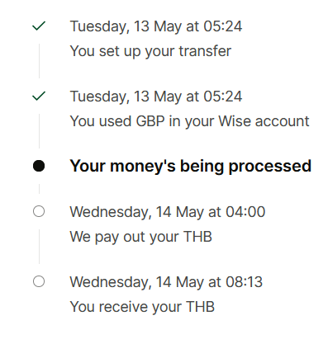Click the green checkmark beside 'You set up your transfer'
The height and width of the screenshot is (344, 328).
[x=39, y=26]
